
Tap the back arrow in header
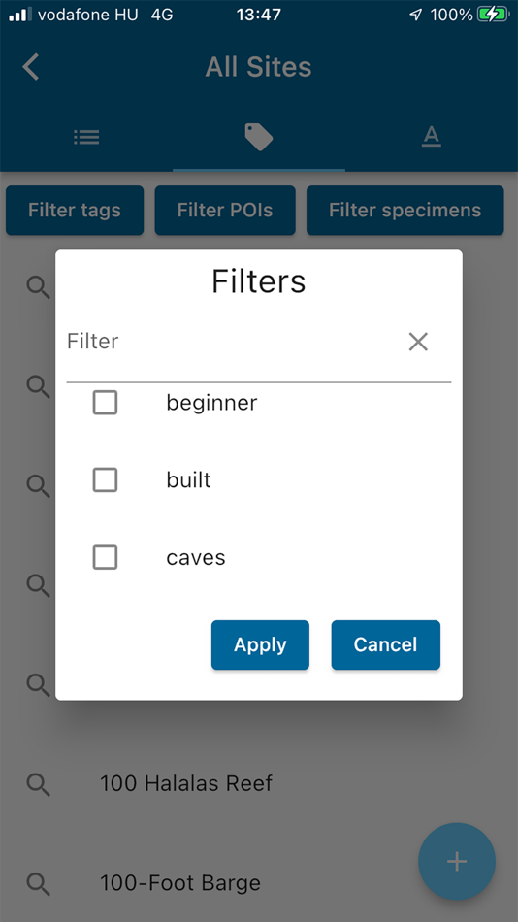tap(31, 66)
